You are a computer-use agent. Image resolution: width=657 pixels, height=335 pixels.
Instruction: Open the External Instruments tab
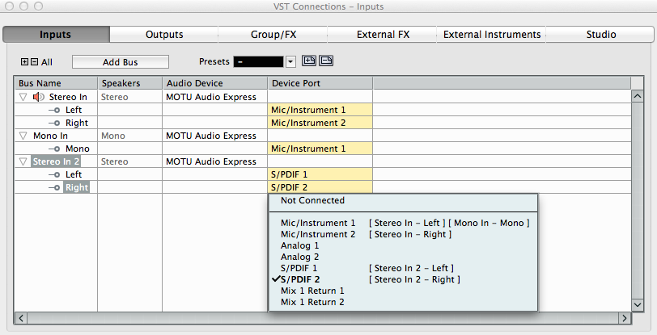pos(492,35)
